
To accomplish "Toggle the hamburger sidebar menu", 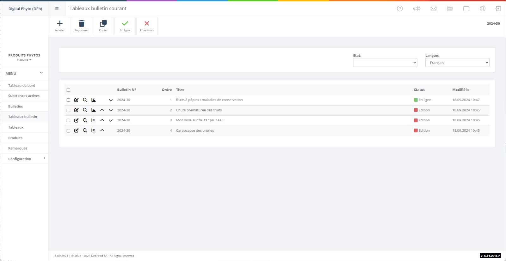I will tap(57, 9).
